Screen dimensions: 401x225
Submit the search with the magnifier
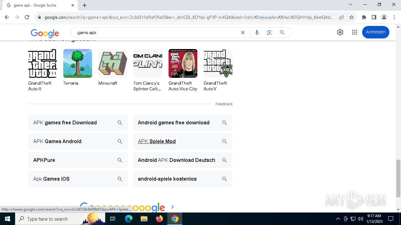point(282,32)
